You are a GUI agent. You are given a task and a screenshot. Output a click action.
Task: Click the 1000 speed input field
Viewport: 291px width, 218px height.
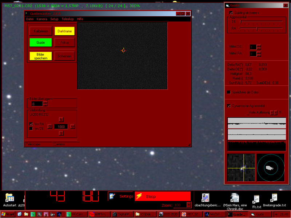[61, 126]
